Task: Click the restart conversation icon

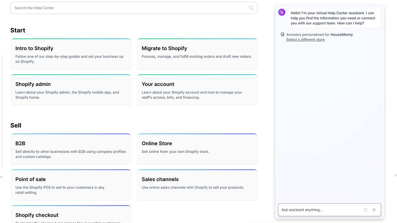Action: click(x=365, y=210)
